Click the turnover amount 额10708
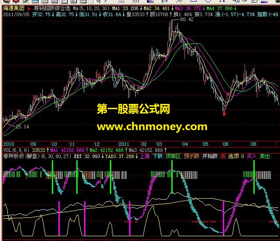Screen dimensions: 280x241 click(x=159, y=14)
